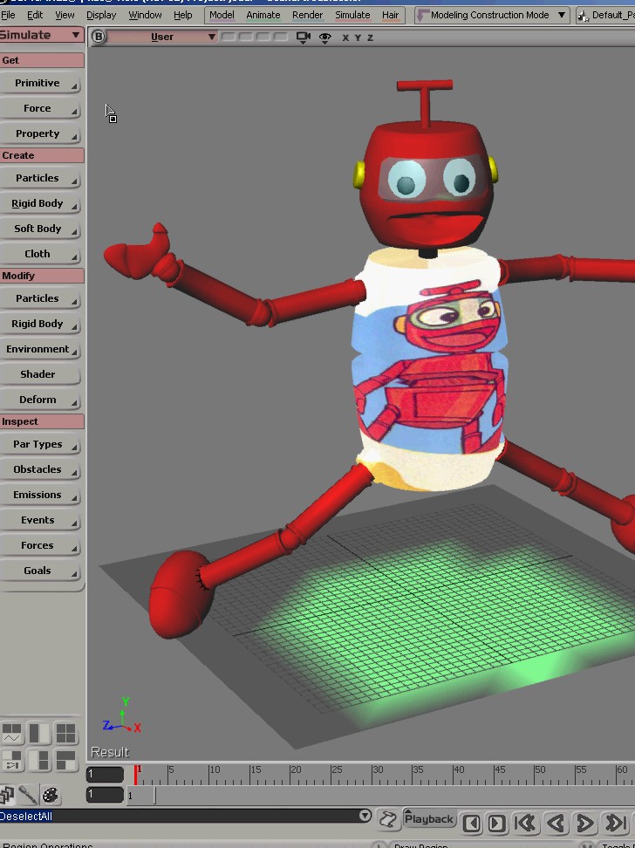
Task: Open the Get Primitive menu
Action: pyautogui.click(x=40, y=83)
